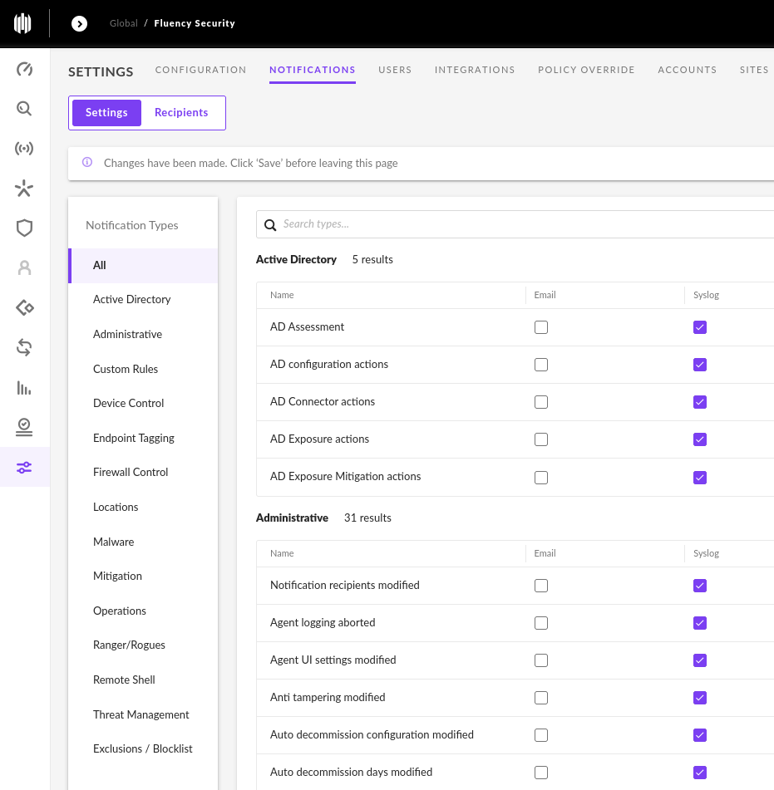This screenshot has width=774, height=790.
Task: Select All notification types
Action: [x=143, y=266]
